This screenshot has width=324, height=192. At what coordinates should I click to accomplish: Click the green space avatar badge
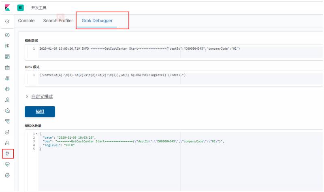coord(21,8)
